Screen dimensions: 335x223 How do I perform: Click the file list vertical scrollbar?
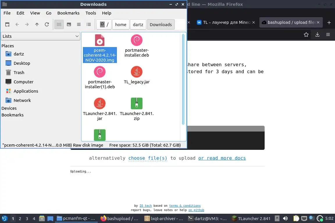[183, 79]
